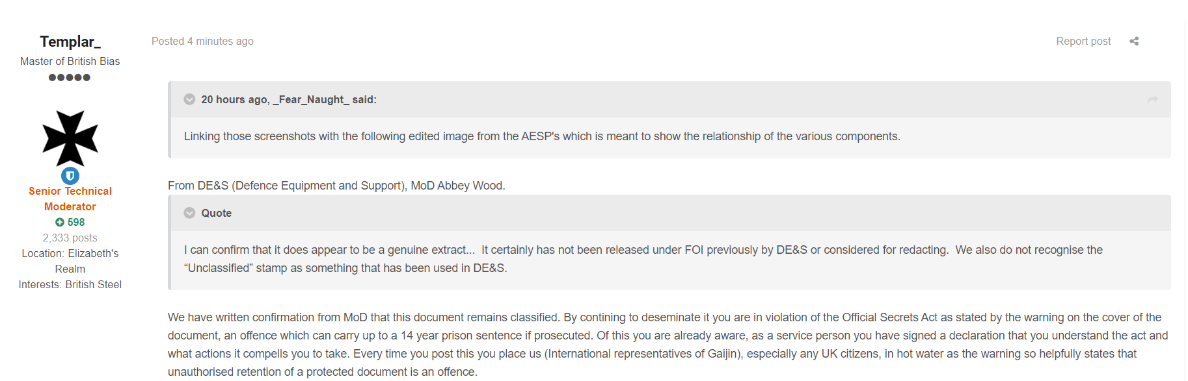Collapse the _Fear_Naught_ quote with its circle toggle

[x=189, y=99]
